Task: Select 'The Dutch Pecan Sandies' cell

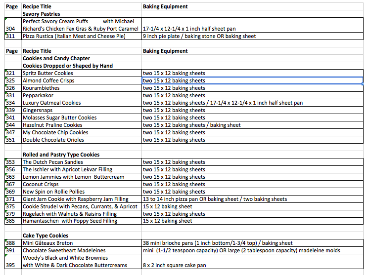Action: (82, 162)
